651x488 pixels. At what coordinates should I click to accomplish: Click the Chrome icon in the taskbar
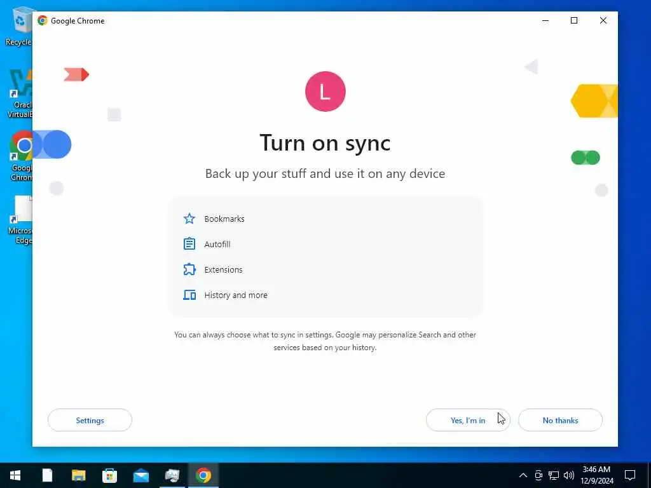203,475
